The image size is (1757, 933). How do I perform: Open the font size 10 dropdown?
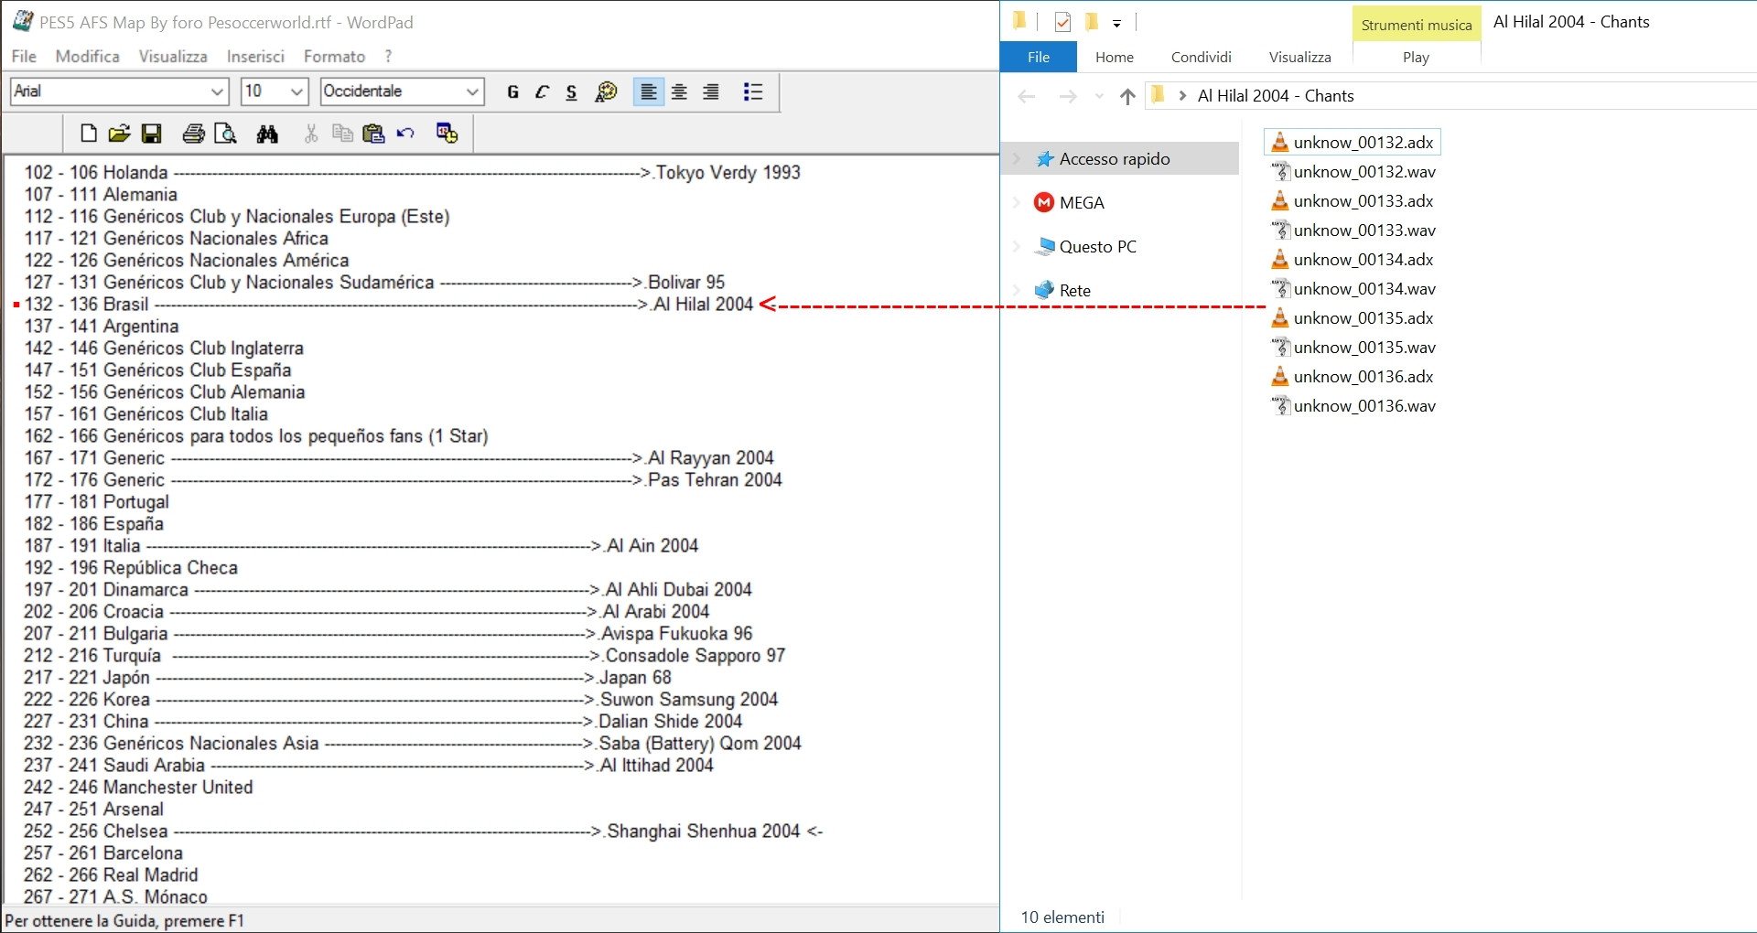point(296,91)
